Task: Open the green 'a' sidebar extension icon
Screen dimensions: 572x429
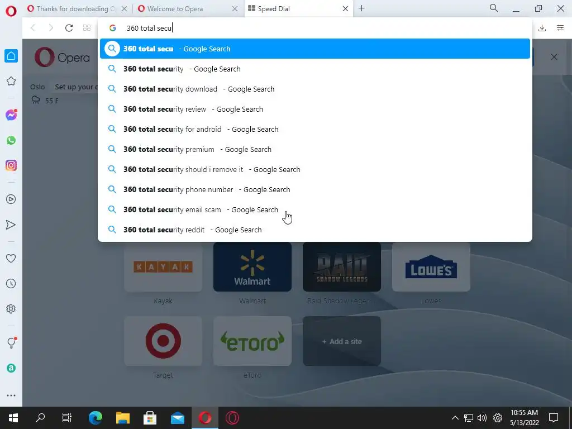Action: pos(11,368)
